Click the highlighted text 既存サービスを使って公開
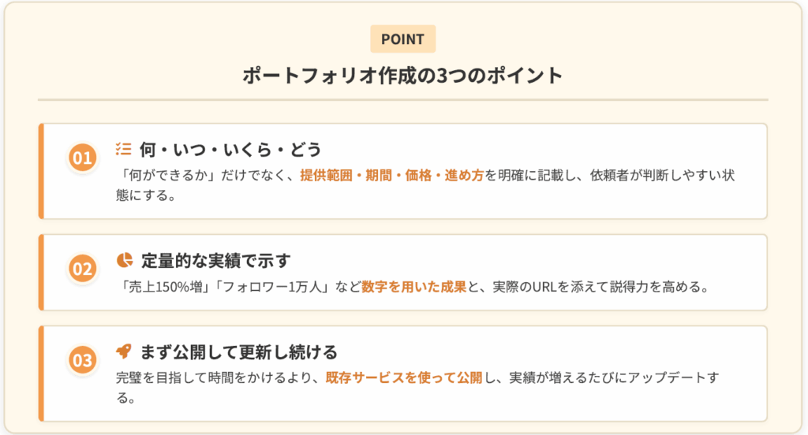Image resolution: width=808 pixels, height=435 pixels. click(403, 377)
